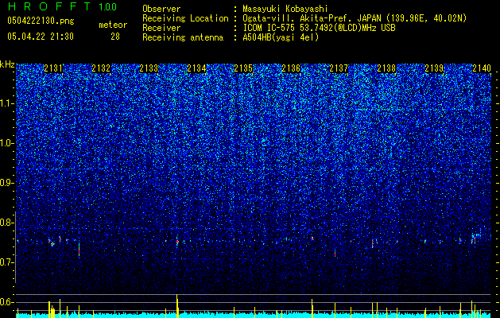This screenshot has width=500, height=318.
Task: Click the 0.8 kHz axis label
Action: coord(7,223)
